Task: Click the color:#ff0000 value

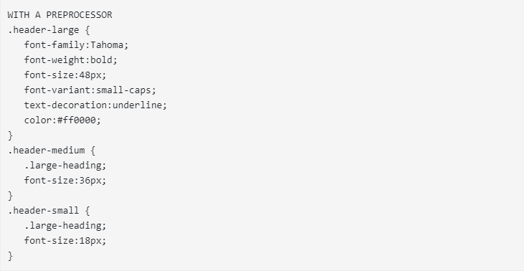Action: point(79,120)
